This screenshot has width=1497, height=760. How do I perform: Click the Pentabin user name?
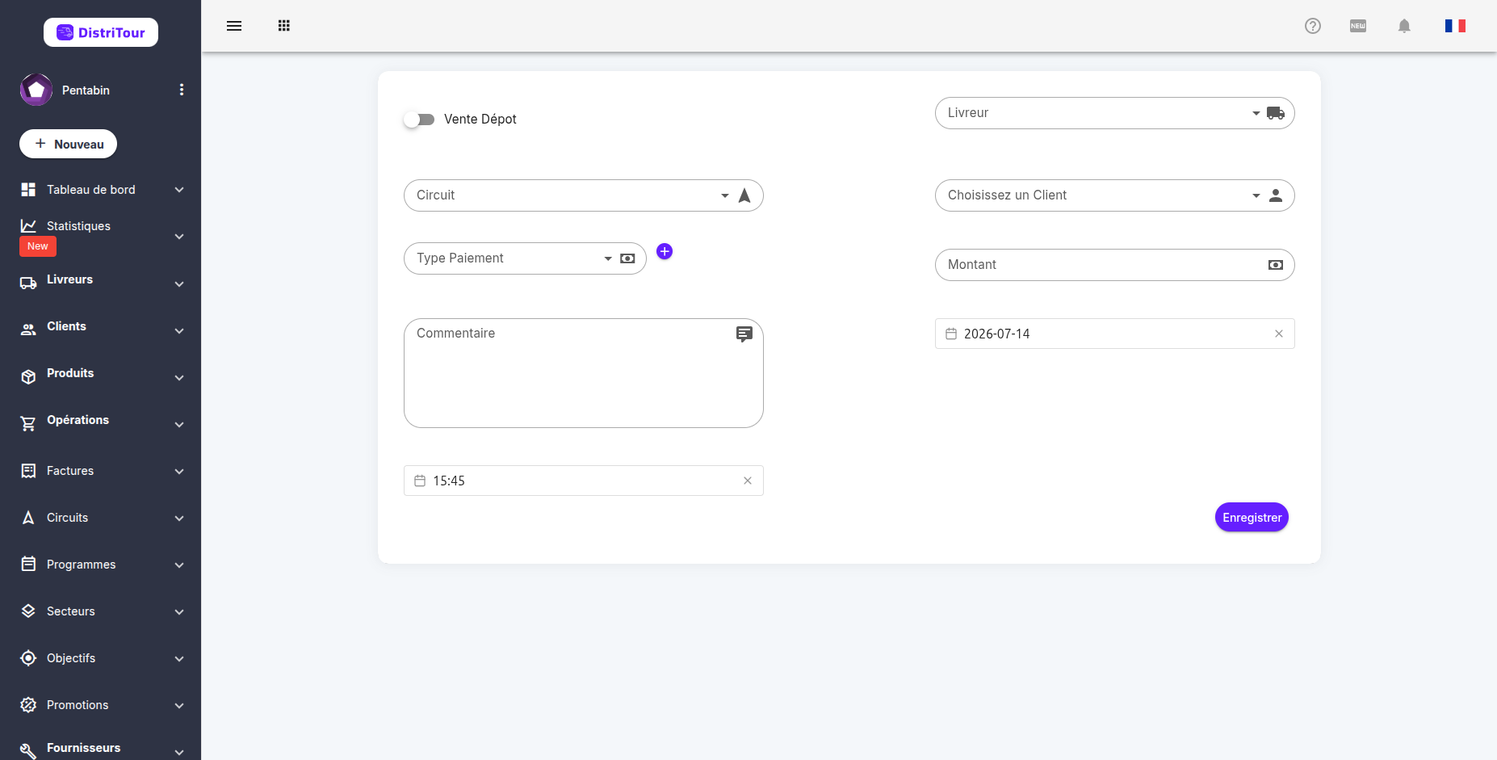coord(86,90)
